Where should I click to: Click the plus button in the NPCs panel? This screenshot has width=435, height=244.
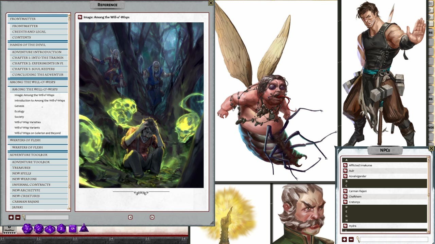tap(344, 239)
